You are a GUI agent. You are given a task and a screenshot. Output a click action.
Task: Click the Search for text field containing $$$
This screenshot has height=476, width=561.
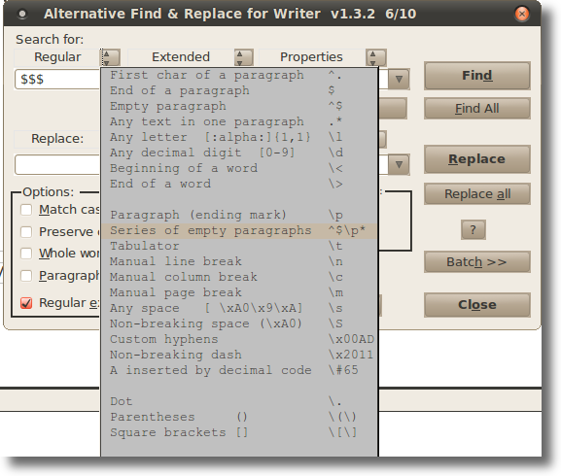pos(57,79)
